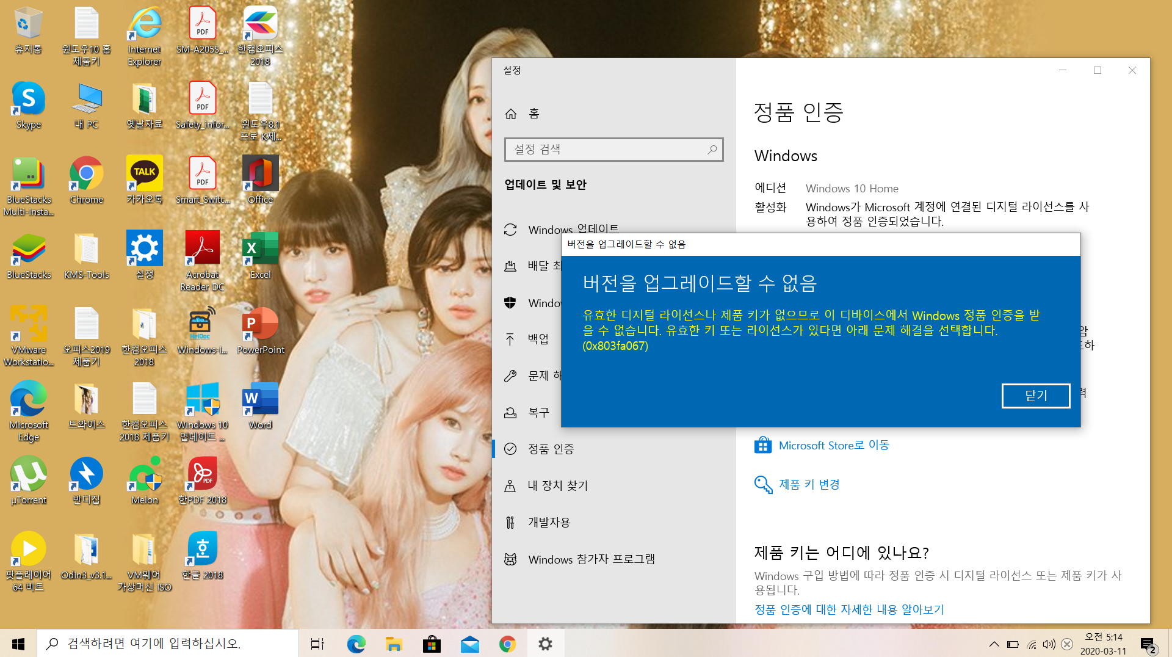Open Task View from the taskbar

(317, 644)
